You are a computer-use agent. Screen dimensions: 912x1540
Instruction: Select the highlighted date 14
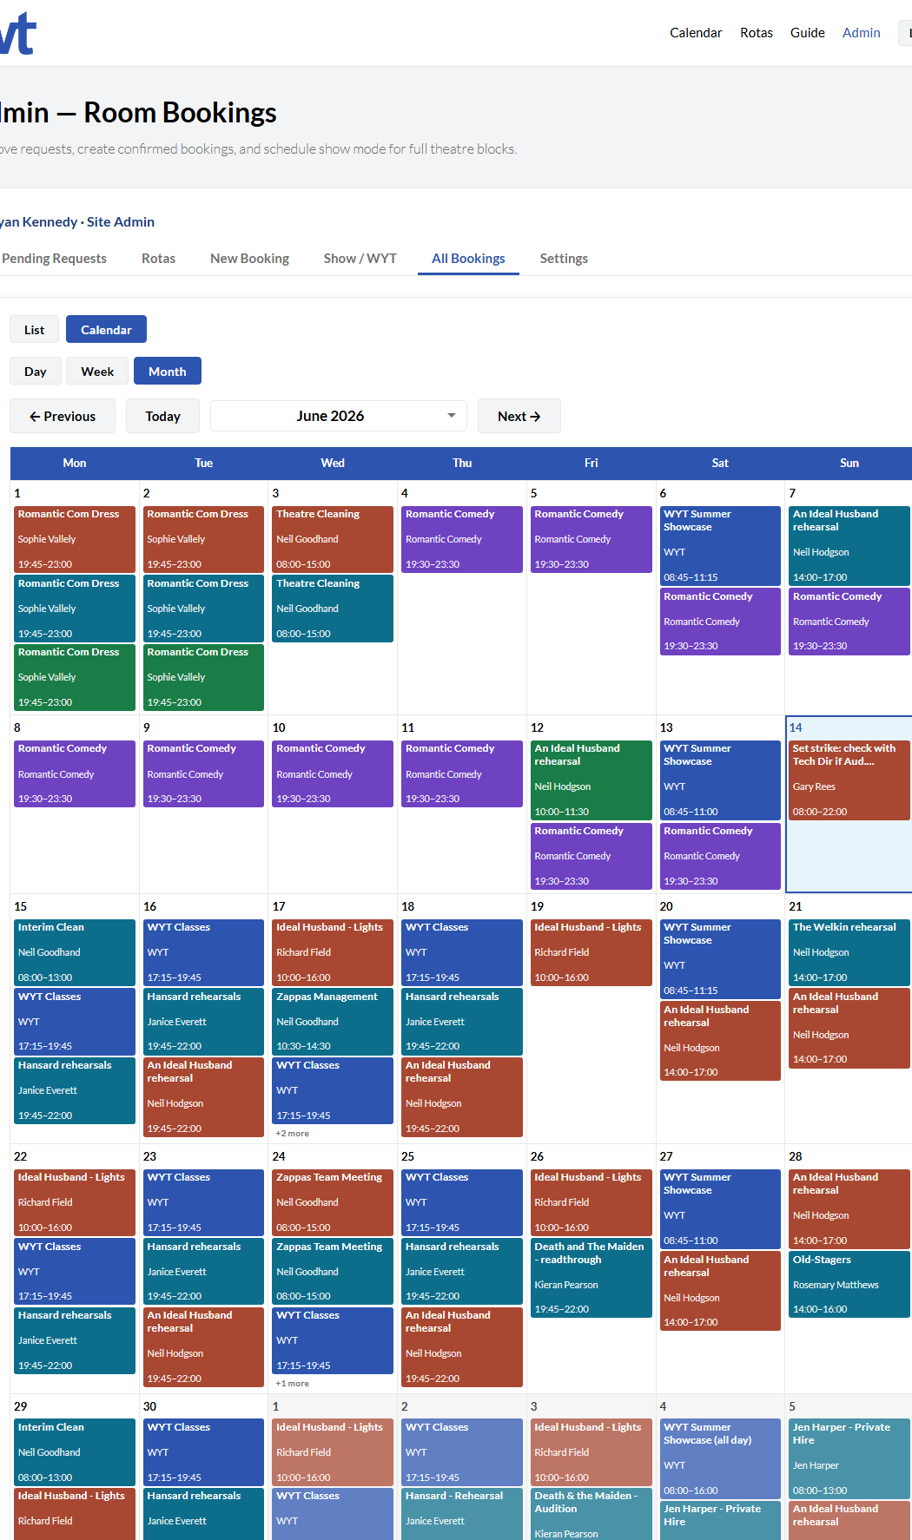pyautogui.click(x=796, y=727)
